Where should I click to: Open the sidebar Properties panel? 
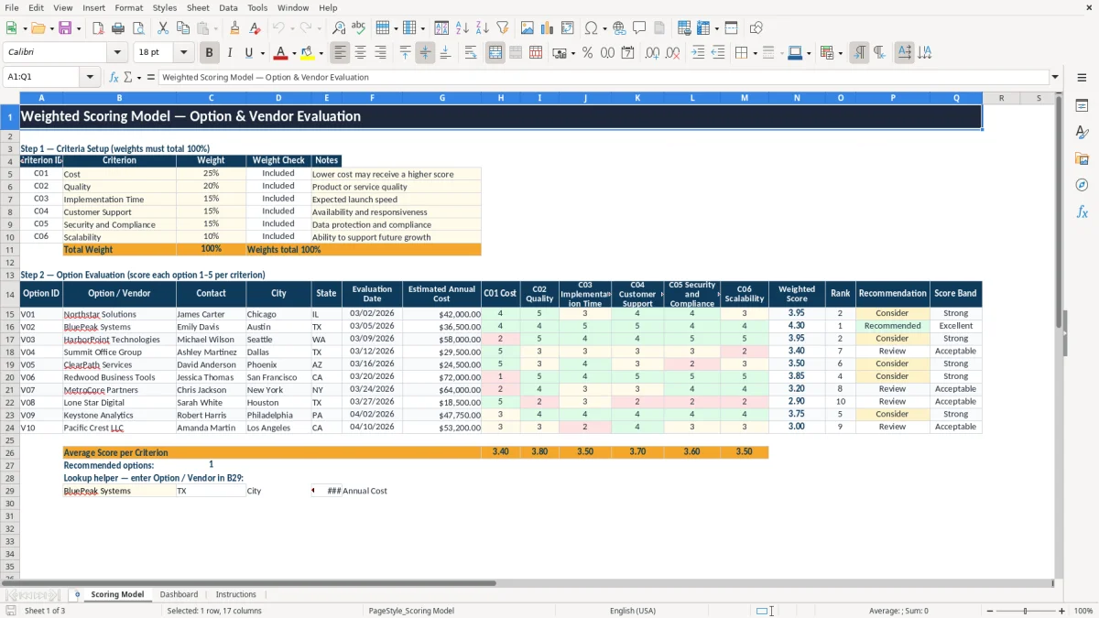click(1082, 106)
